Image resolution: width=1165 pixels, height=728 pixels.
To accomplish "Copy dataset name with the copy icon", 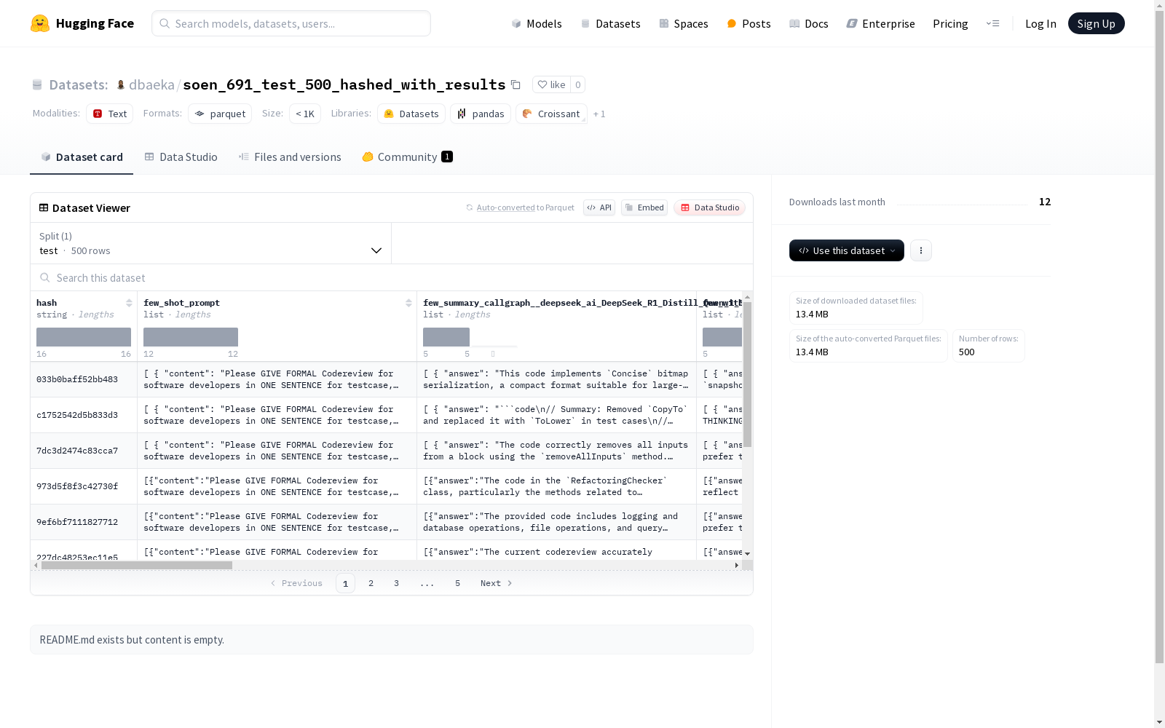I will [x=516, y=84].
